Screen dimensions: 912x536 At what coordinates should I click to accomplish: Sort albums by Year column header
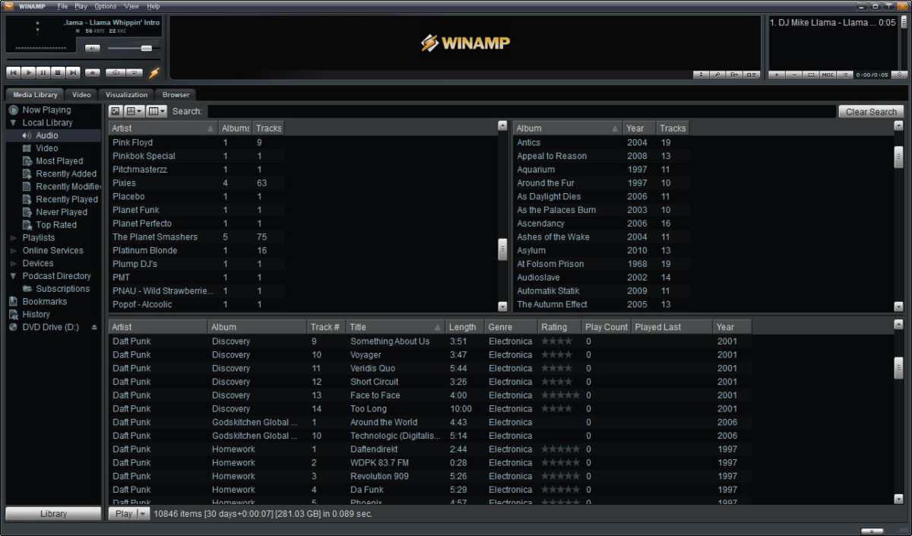(x=639, y=128)
